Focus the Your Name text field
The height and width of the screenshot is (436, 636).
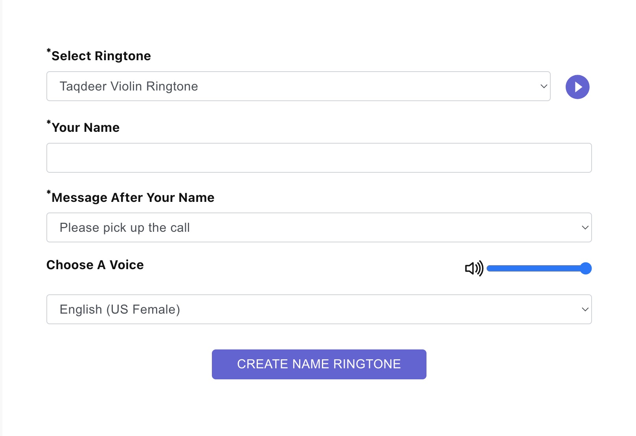click(x=319, y=158)
